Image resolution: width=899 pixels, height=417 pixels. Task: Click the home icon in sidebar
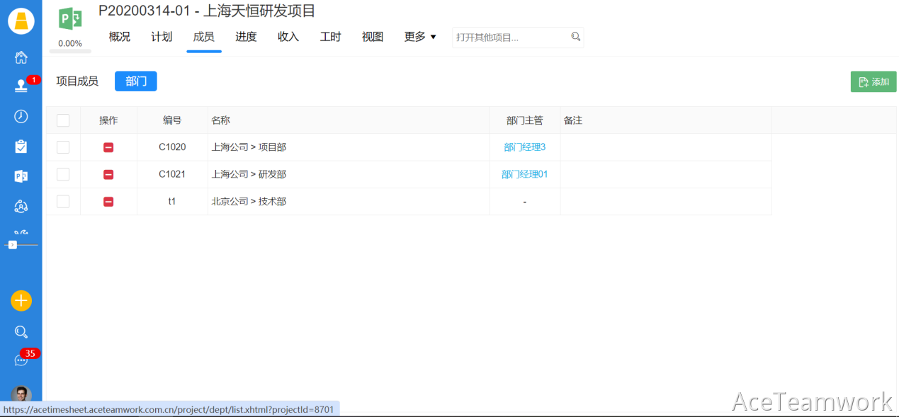(21, 57)
